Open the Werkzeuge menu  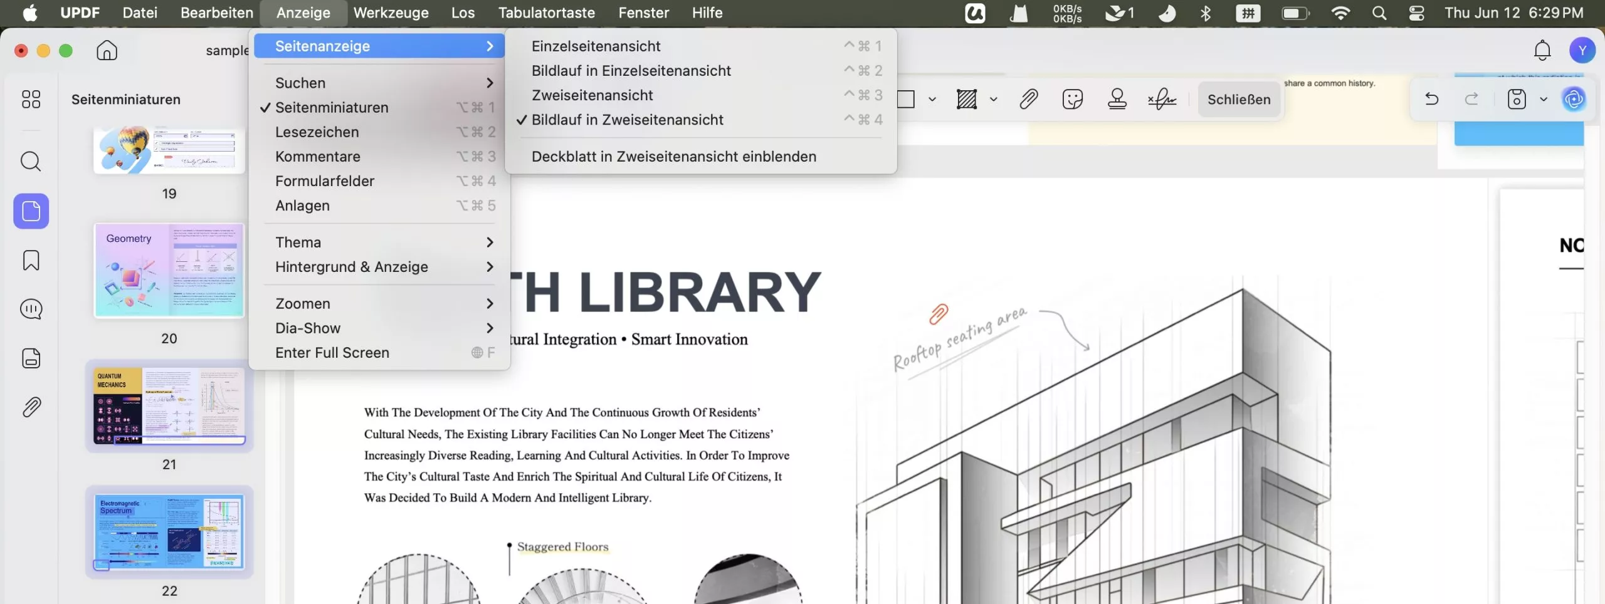click(x=391, y=13)
